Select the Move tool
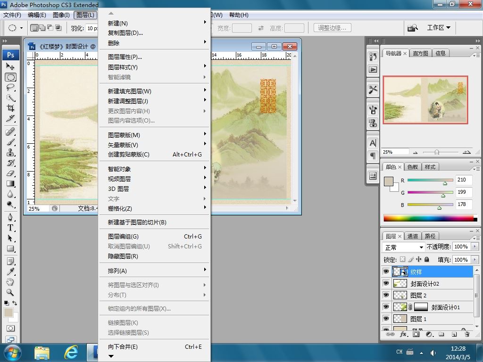Viewport: 483px width, 362px height. (10, 66)
